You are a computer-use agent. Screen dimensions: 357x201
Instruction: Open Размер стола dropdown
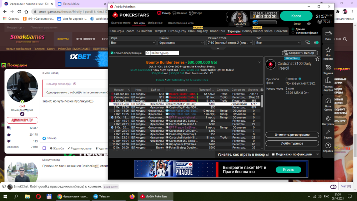point(230,42)
